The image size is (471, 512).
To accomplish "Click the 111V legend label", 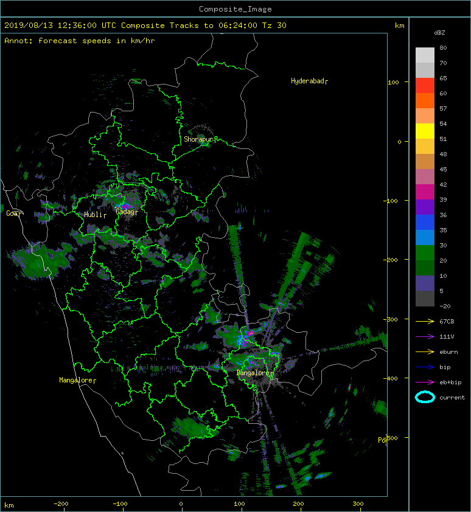I will click(x=447, y=337).
